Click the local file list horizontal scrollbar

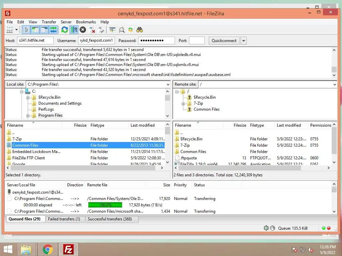point(82,168)
